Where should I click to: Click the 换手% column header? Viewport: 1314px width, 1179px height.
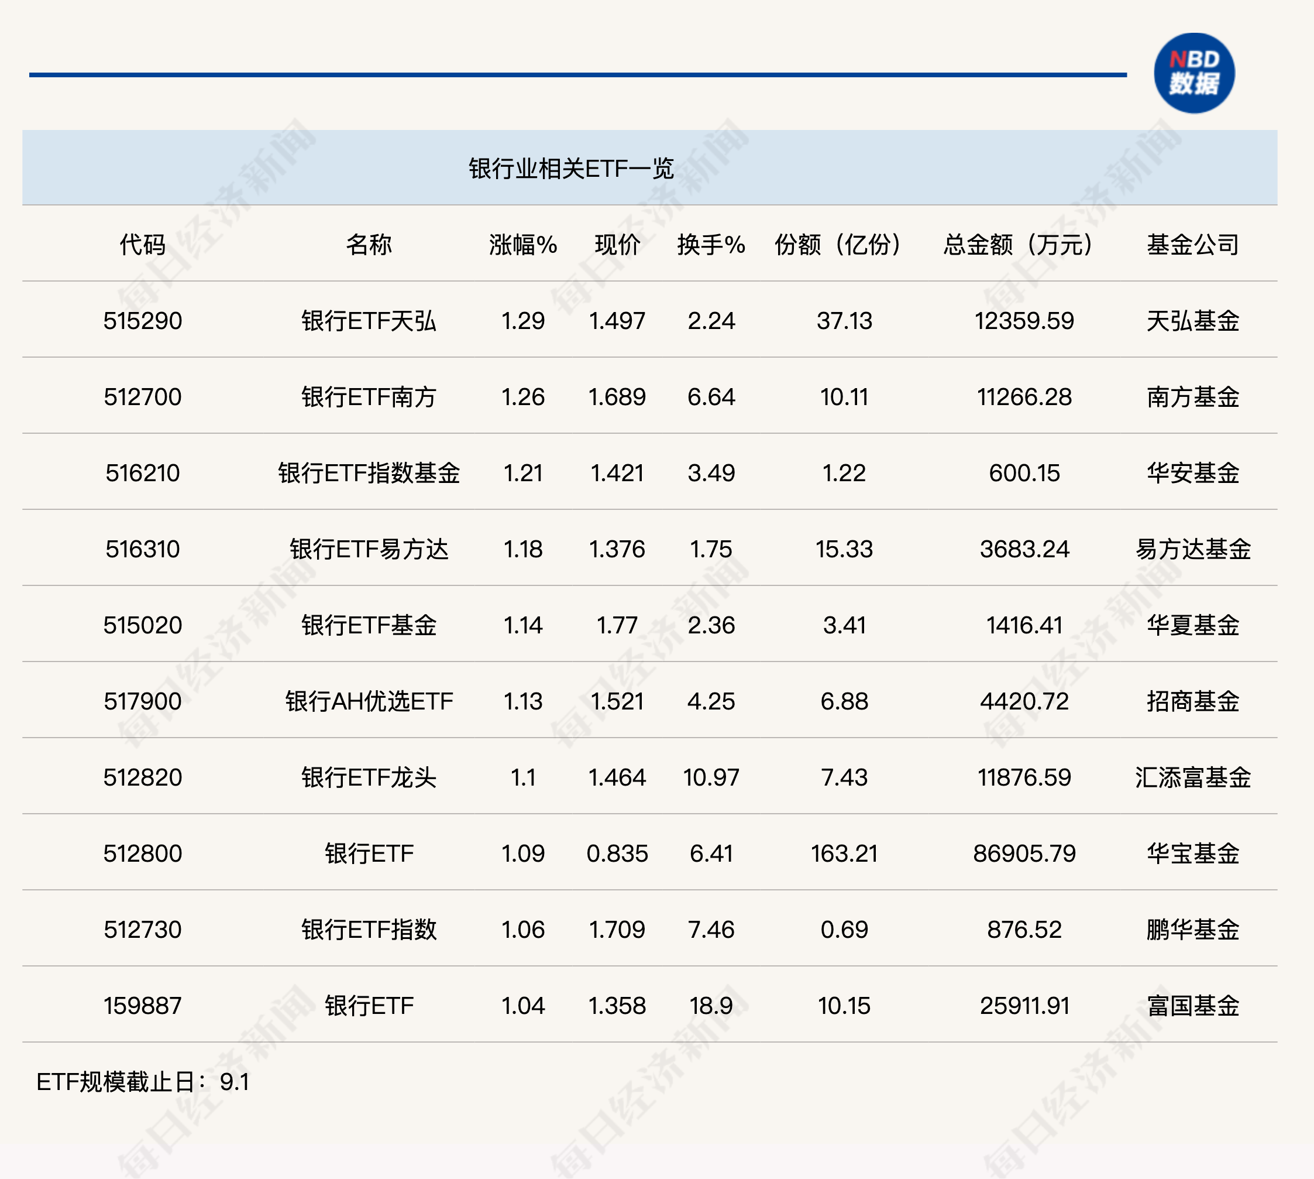tap(711, 245)
